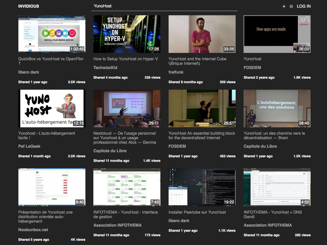Viewport: 327px width, 245px height.
Task: Open the 9:40 Noobunbox video thumbnail
Action: pyautogui.click(x=52, y=187)
